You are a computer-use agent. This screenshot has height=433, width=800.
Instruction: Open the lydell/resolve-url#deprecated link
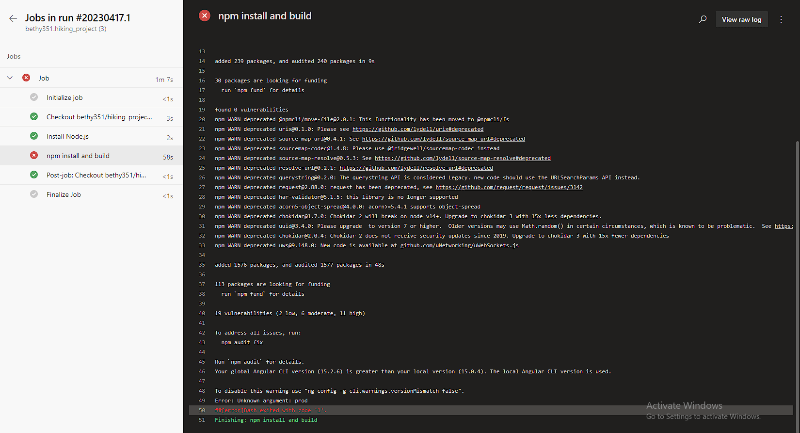(x=417, y=168)
